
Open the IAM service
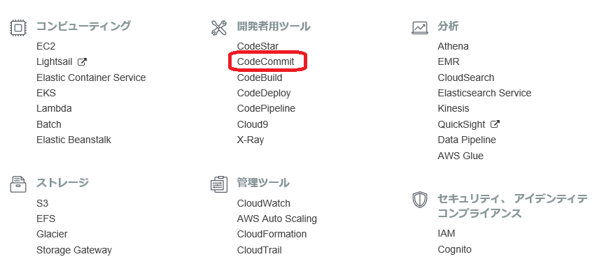447,234
